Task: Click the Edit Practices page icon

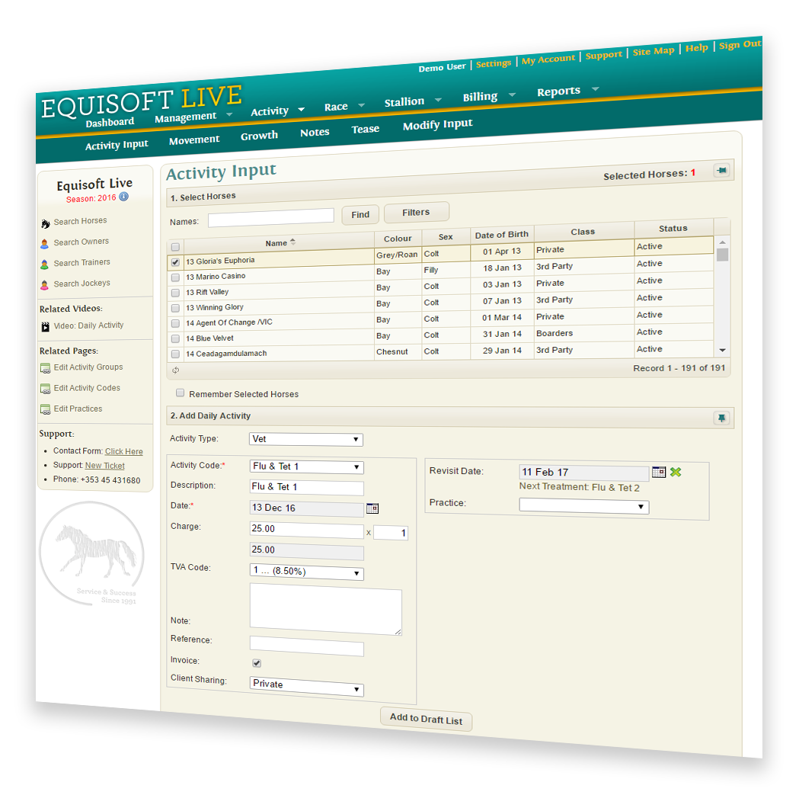Action: pos(46,409)
